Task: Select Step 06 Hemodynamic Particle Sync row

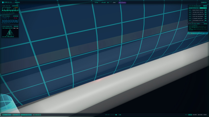Action: 198,20
